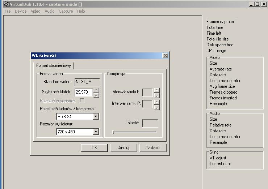Click the Zastosuj button
The image size is (268, 189).
tap(152, 148)
